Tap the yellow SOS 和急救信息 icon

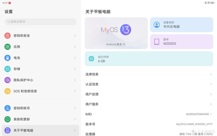click(7, 91)
